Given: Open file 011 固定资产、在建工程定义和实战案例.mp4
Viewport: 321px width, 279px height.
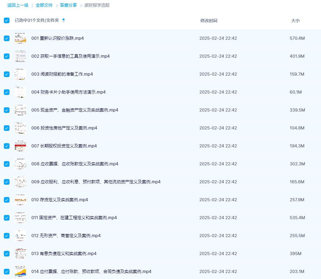Looking at the screenshot, I should [74, 218].
